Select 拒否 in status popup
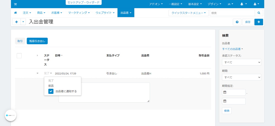Image resolution: width=275 pixels, height=126 pixels. click(x=51, y=86)
